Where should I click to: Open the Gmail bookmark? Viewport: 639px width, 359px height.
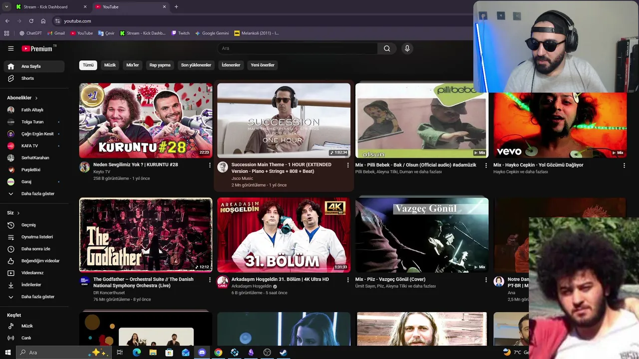[x=56, y=33]
